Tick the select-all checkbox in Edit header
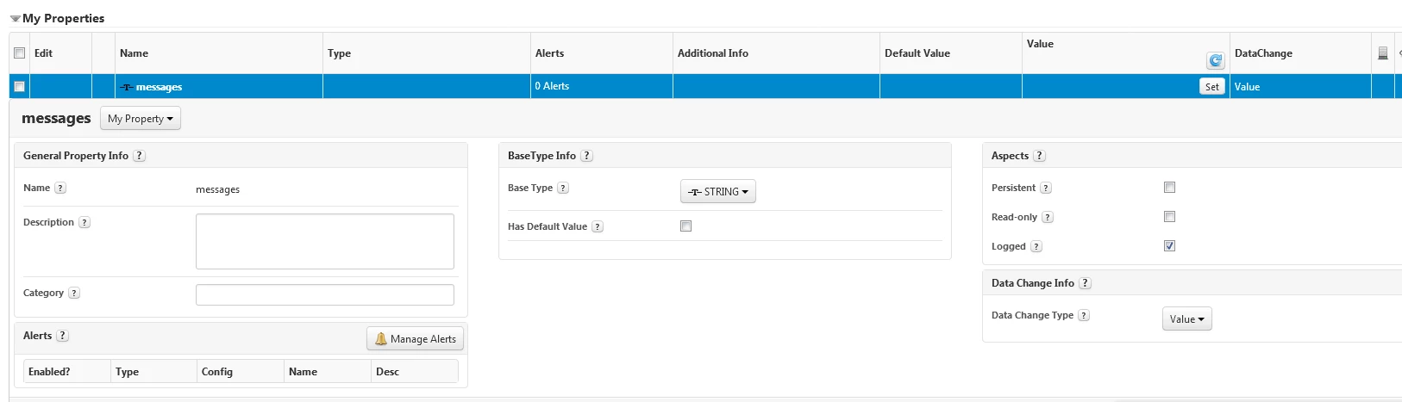The height and width of the screenshot is (402, 1402). (x=19, y=53)
